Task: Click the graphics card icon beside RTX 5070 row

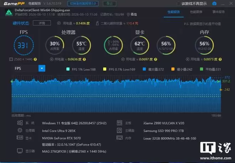Action: click(x=20, y=137)
